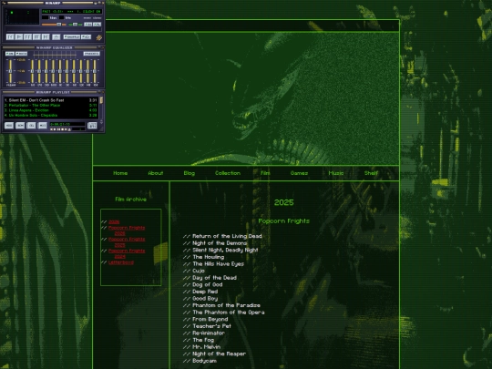Open Winamp main menu icon in title bar
Viewport: 492px width, 369px height.
click(x=4, y=3)
